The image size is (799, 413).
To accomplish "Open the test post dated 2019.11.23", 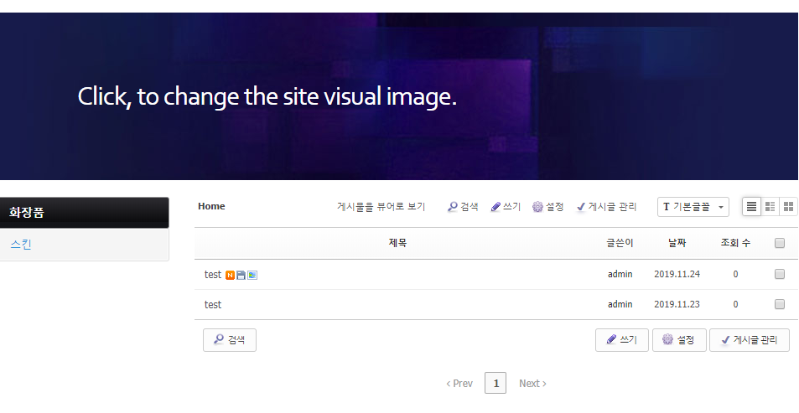I will pos(212,305).
